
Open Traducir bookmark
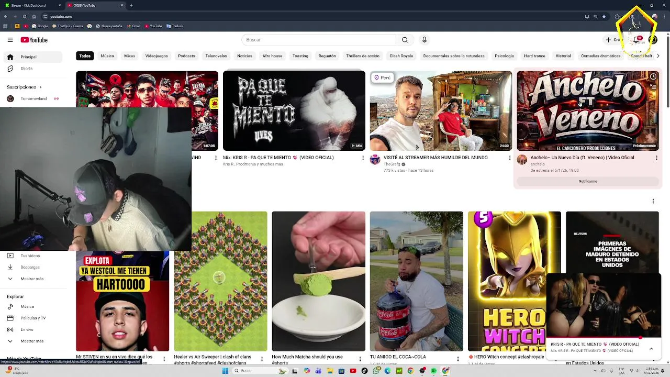(174, 26)
